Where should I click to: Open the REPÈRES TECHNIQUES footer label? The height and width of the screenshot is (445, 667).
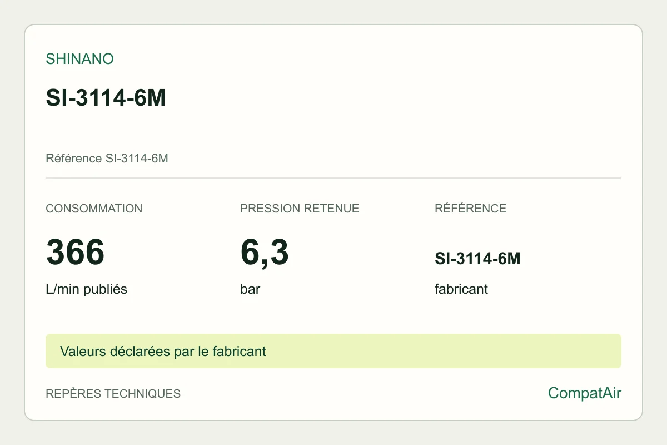pos(113,394)
